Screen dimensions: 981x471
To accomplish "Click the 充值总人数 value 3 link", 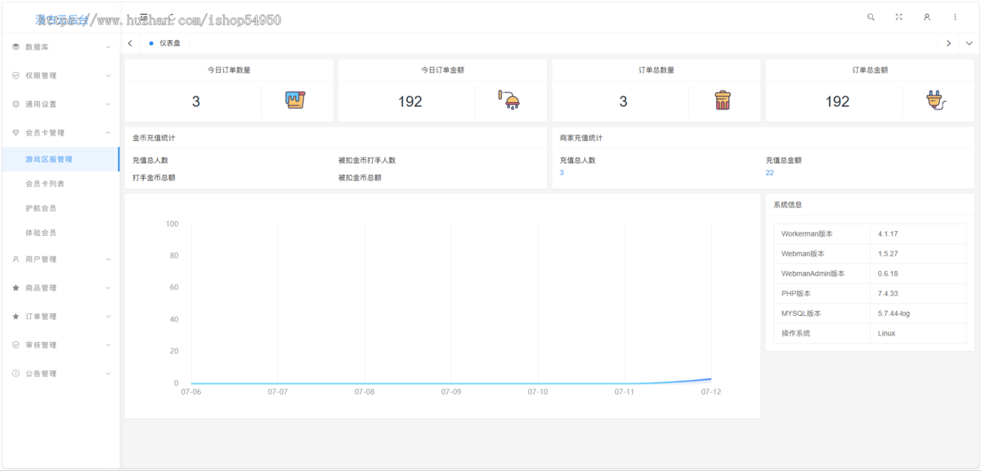I will tap(562, 173).
